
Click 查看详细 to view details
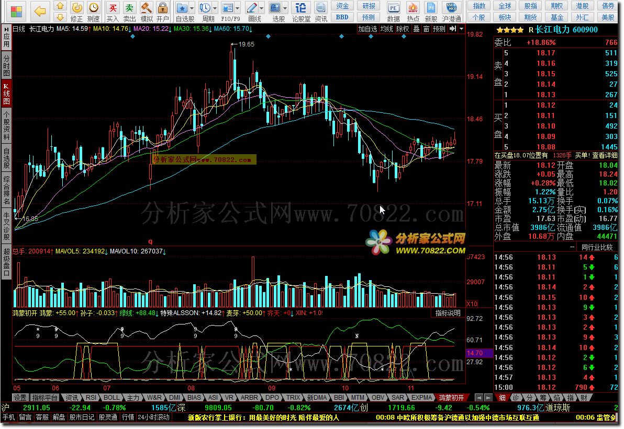(x=605, y=155)
